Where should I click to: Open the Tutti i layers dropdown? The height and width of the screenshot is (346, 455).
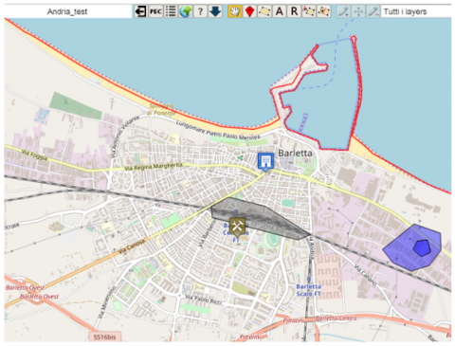tap(416, 11)
